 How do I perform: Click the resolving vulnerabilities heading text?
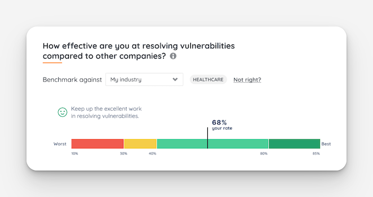tap(139, 51)
